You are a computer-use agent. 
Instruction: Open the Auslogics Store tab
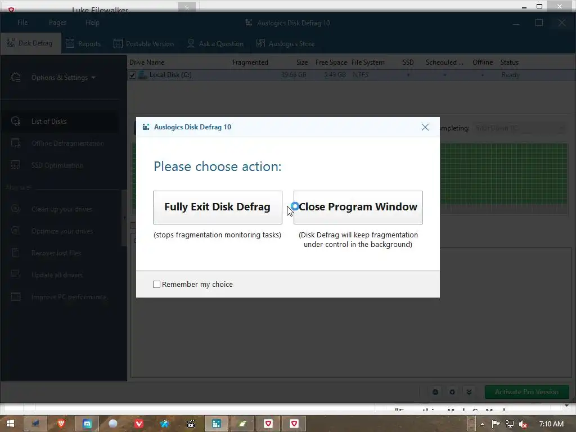[x=286, y=44]
